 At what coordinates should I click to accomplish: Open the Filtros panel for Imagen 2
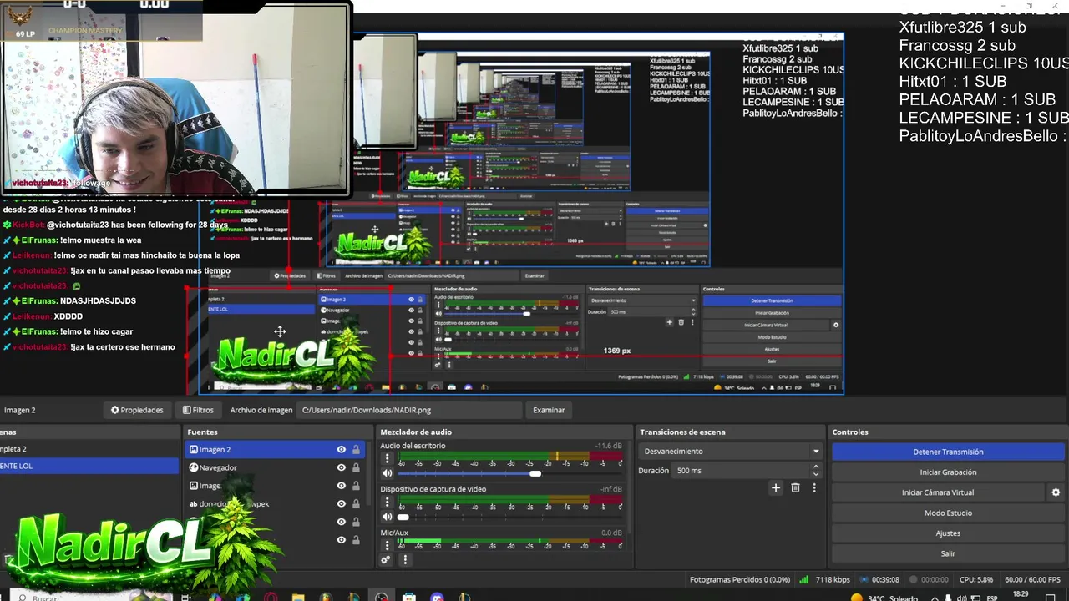pos(198,410)
